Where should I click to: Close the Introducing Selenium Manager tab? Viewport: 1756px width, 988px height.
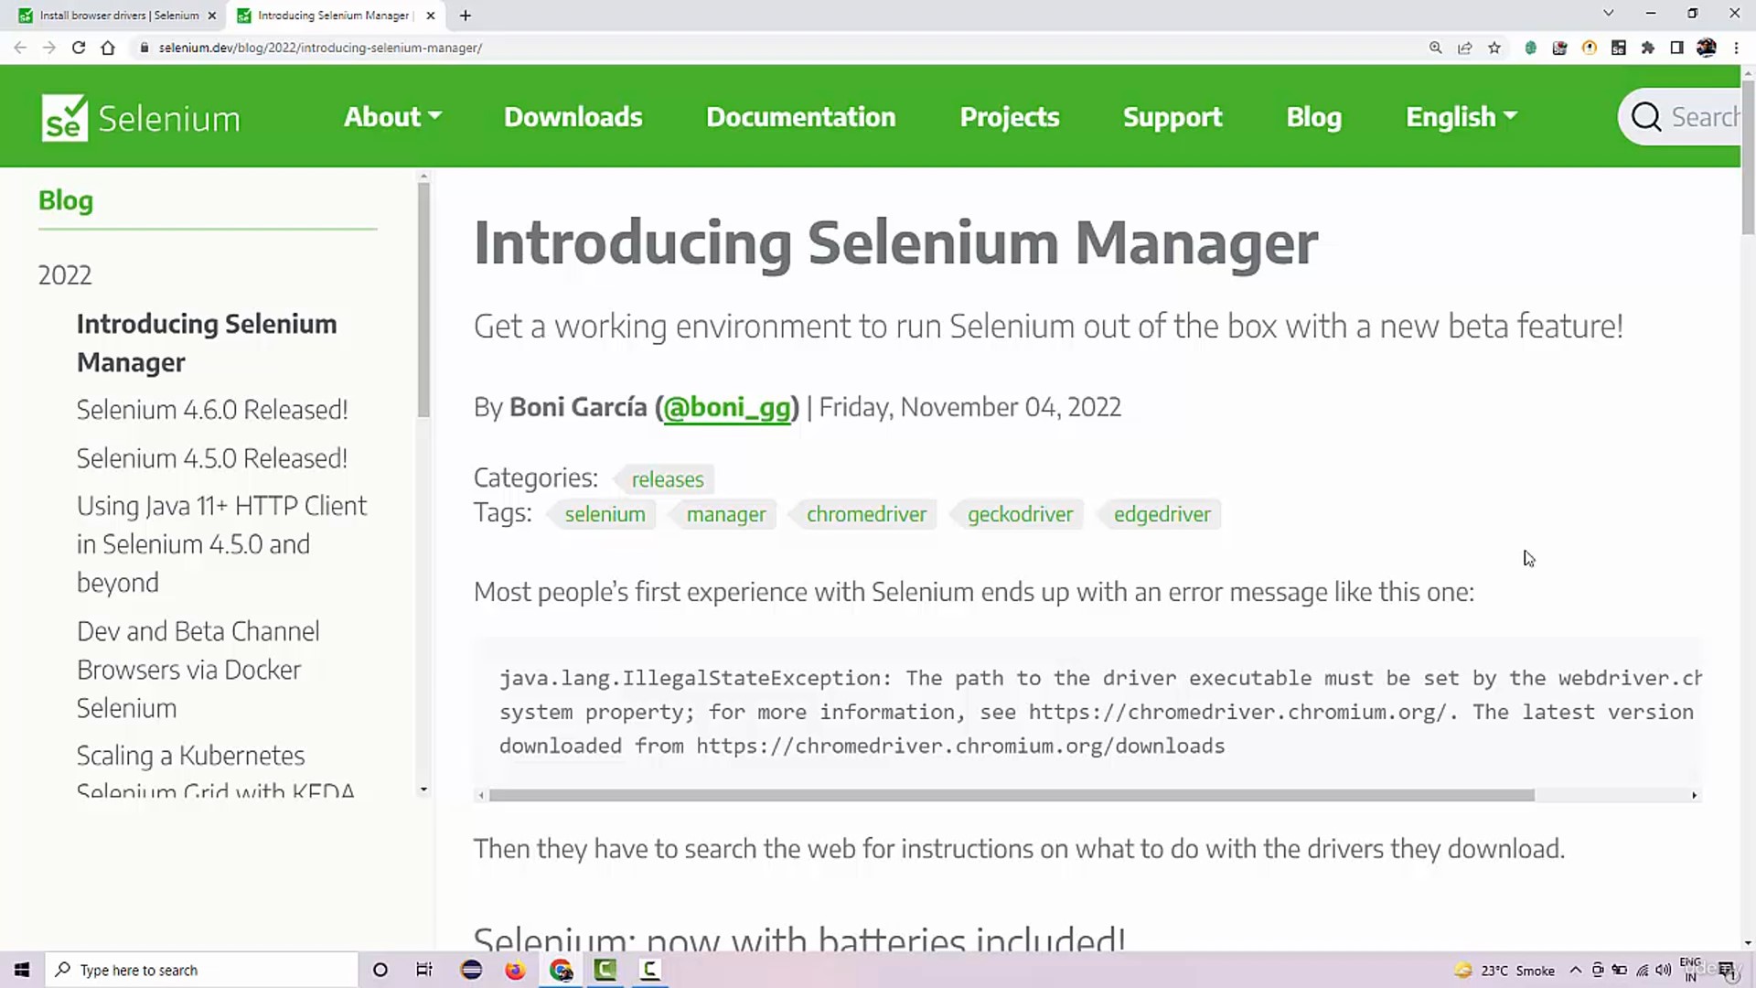431,16
